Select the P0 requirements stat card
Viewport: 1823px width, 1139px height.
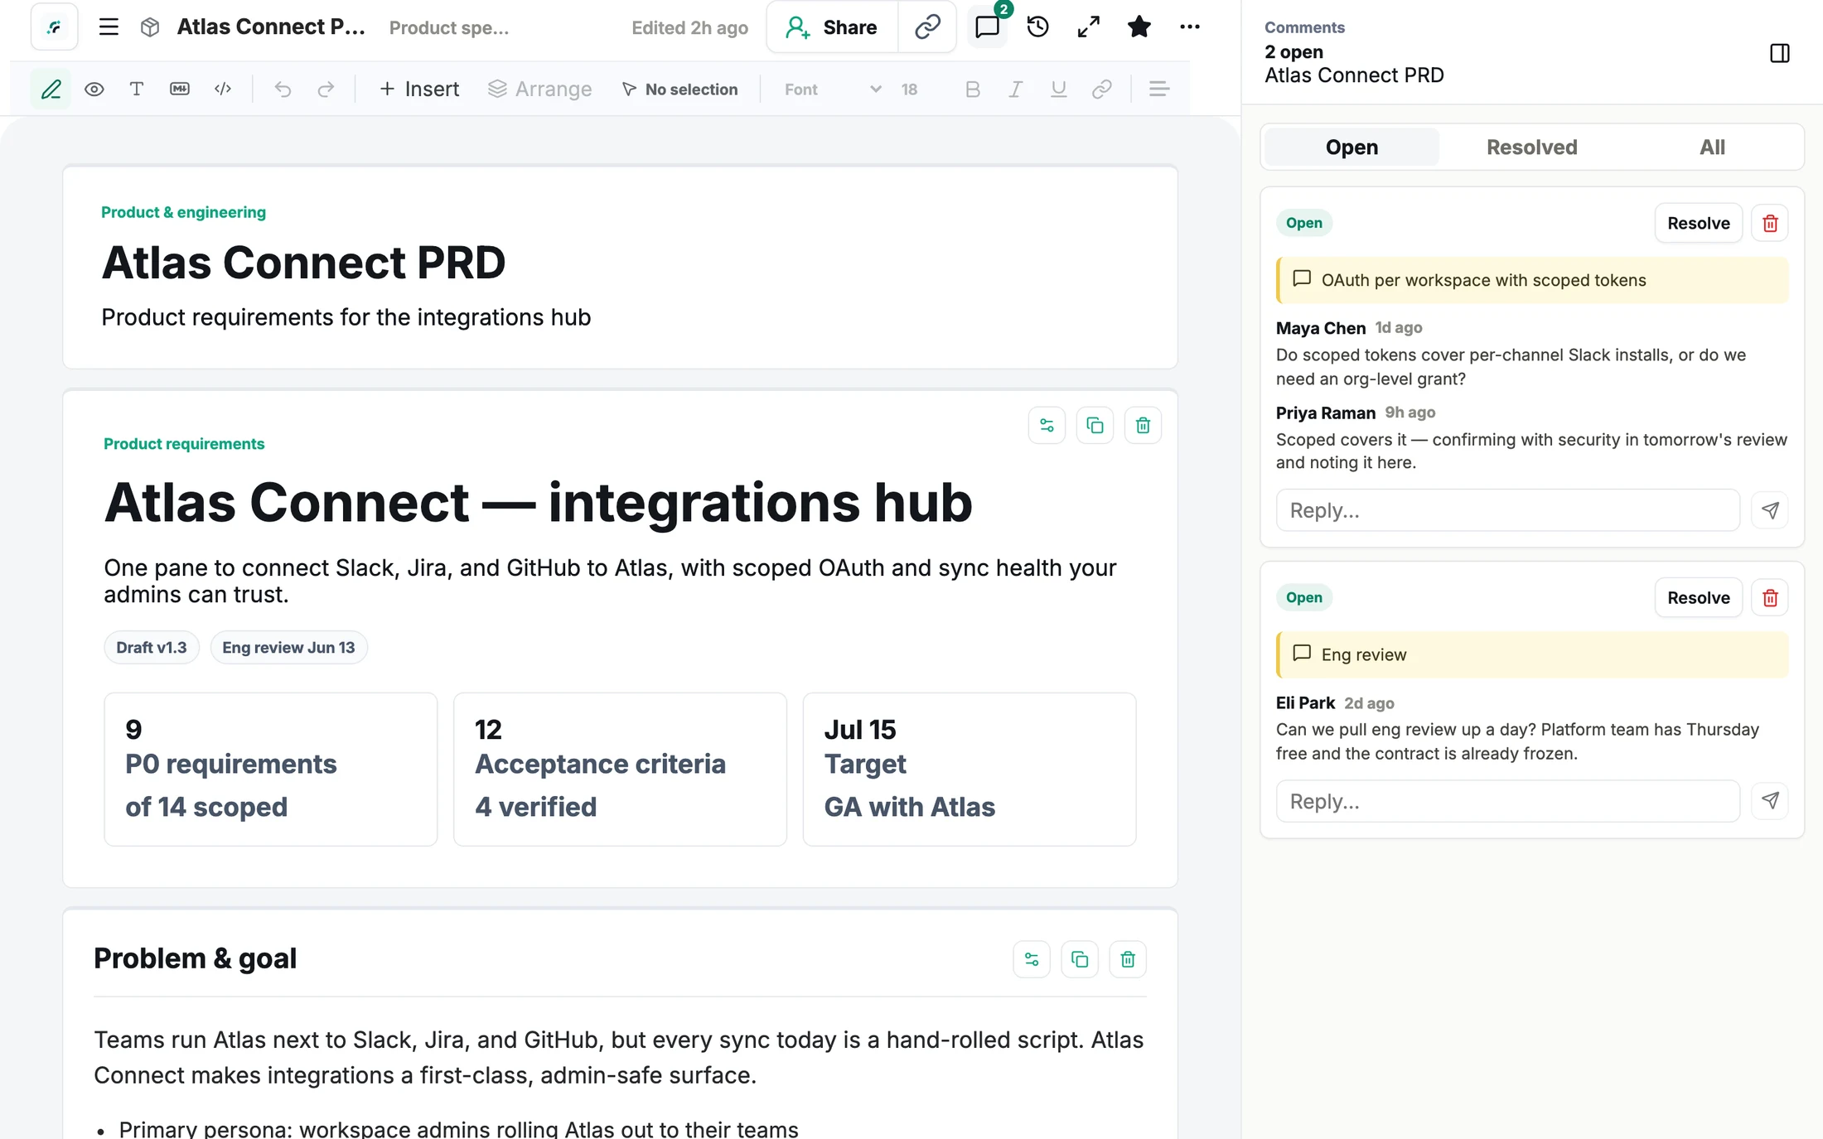[x=270, y=769]
